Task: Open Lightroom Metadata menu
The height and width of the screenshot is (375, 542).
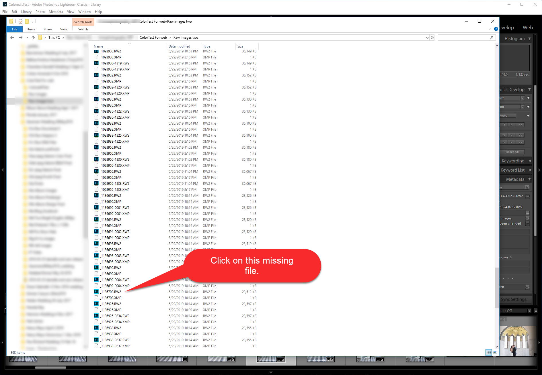Action: tap(56, 12)
